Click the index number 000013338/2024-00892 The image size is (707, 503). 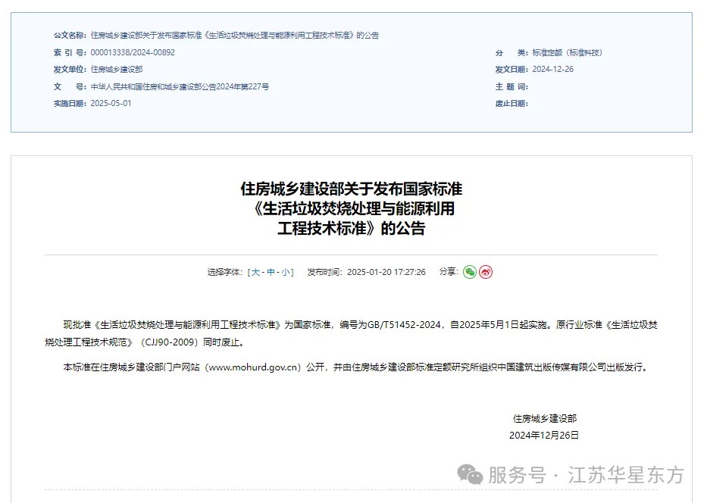pyautogui.click(x=133, y=52)
